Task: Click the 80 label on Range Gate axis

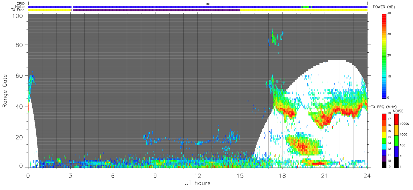Action: [x=19, y=45]
